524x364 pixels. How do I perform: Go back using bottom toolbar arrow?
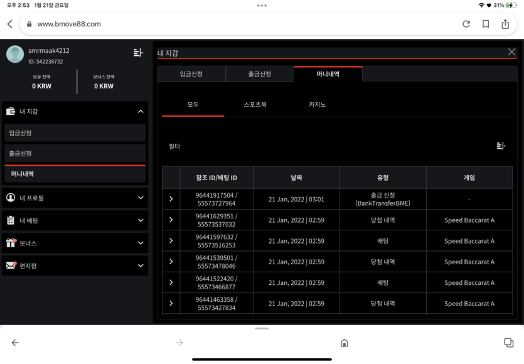coord(15,343)
